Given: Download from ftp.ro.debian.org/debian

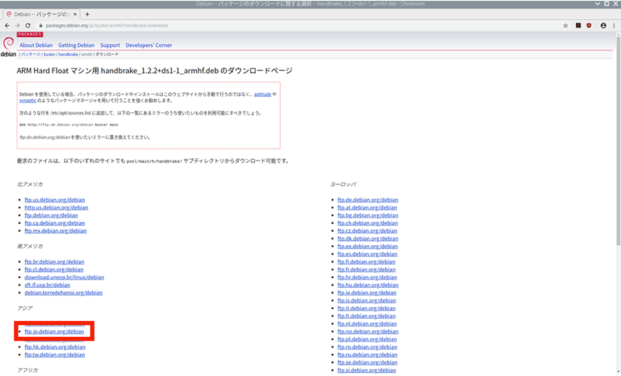Looking at the screenshot, I should point(367,347).
